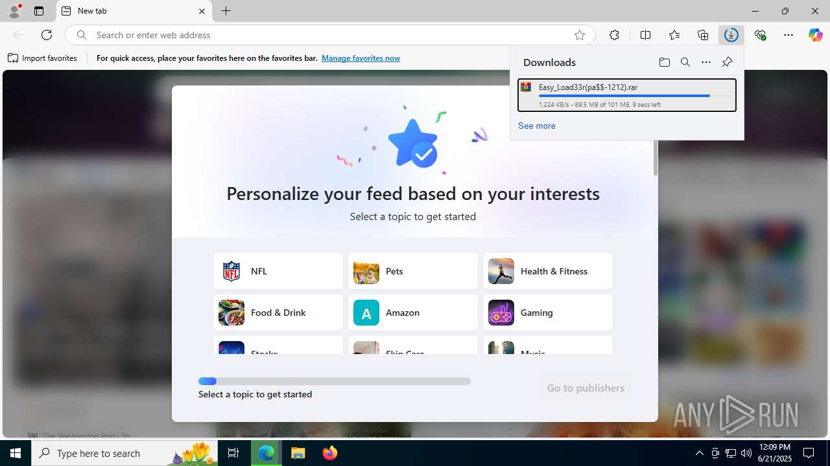Click the taskbar search box
Image resolution: width=830 pixels, height=466 pixels.
click(x=124, y=453)
